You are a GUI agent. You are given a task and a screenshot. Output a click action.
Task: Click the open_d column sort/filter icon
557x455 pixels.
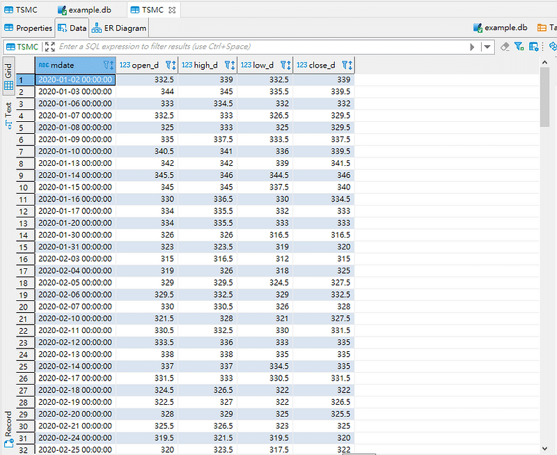pyautogui.click(x=170, y=65)
